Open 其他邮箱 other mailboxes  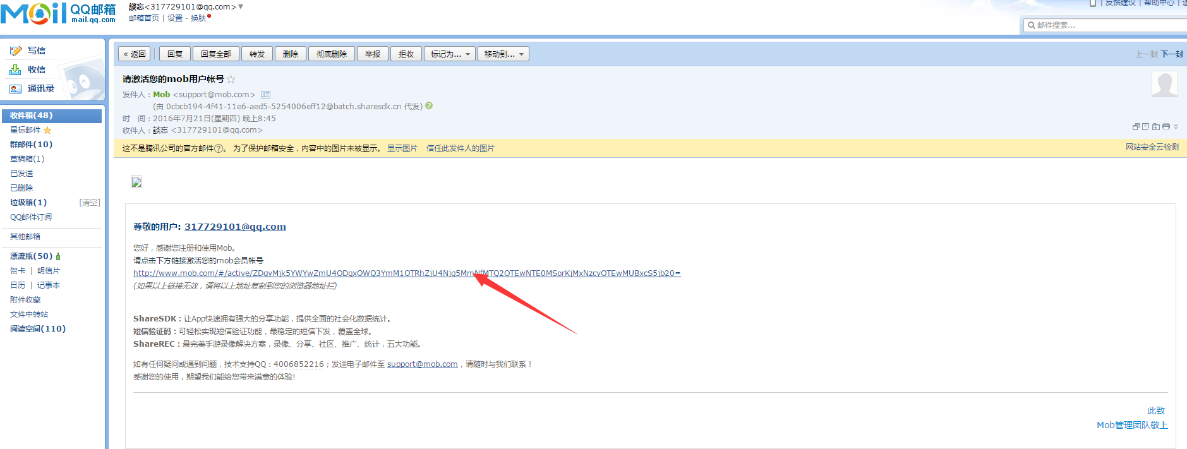pyautogui.click(x=25, y=237)
